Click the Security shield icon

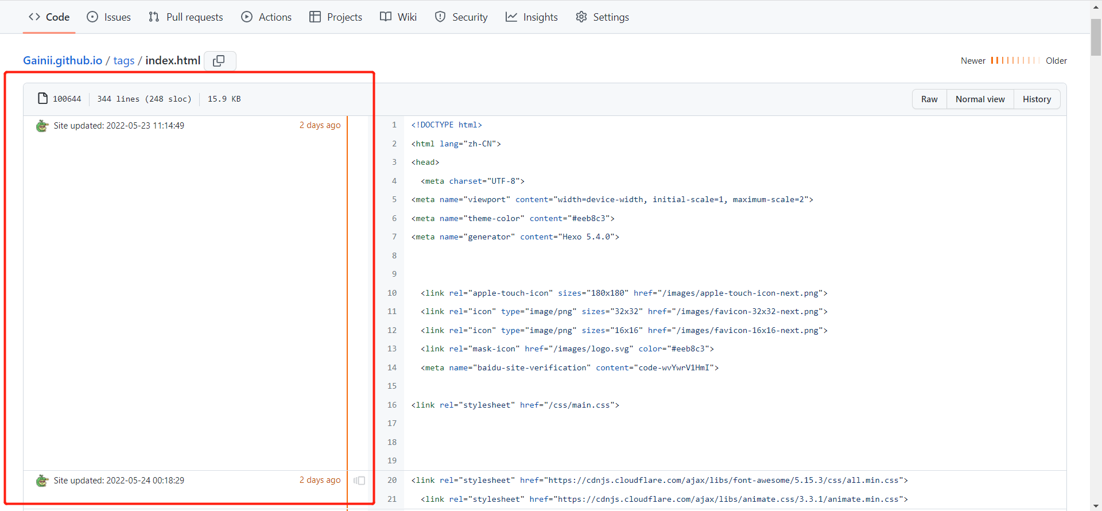coord(440,17)
